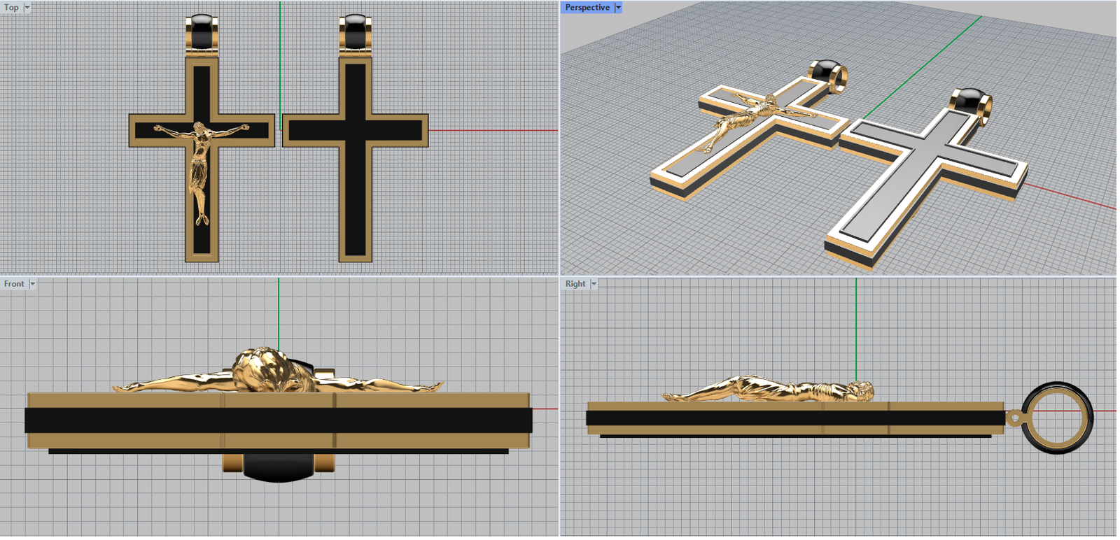Click the Perspective viewport title label
This screenshot has width=1120, height=540.
tap(587, 7)
